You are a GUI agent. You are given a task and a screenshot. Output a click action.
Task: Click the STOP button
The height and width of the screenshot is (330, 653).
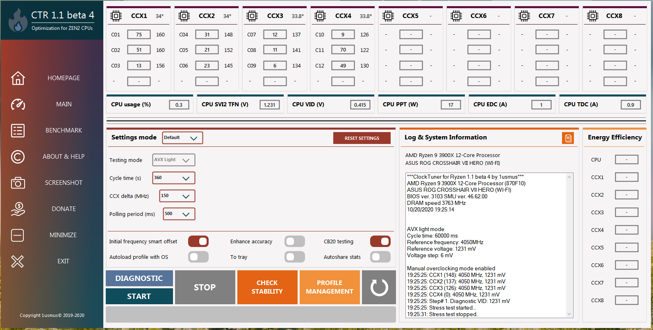point(205,287)
